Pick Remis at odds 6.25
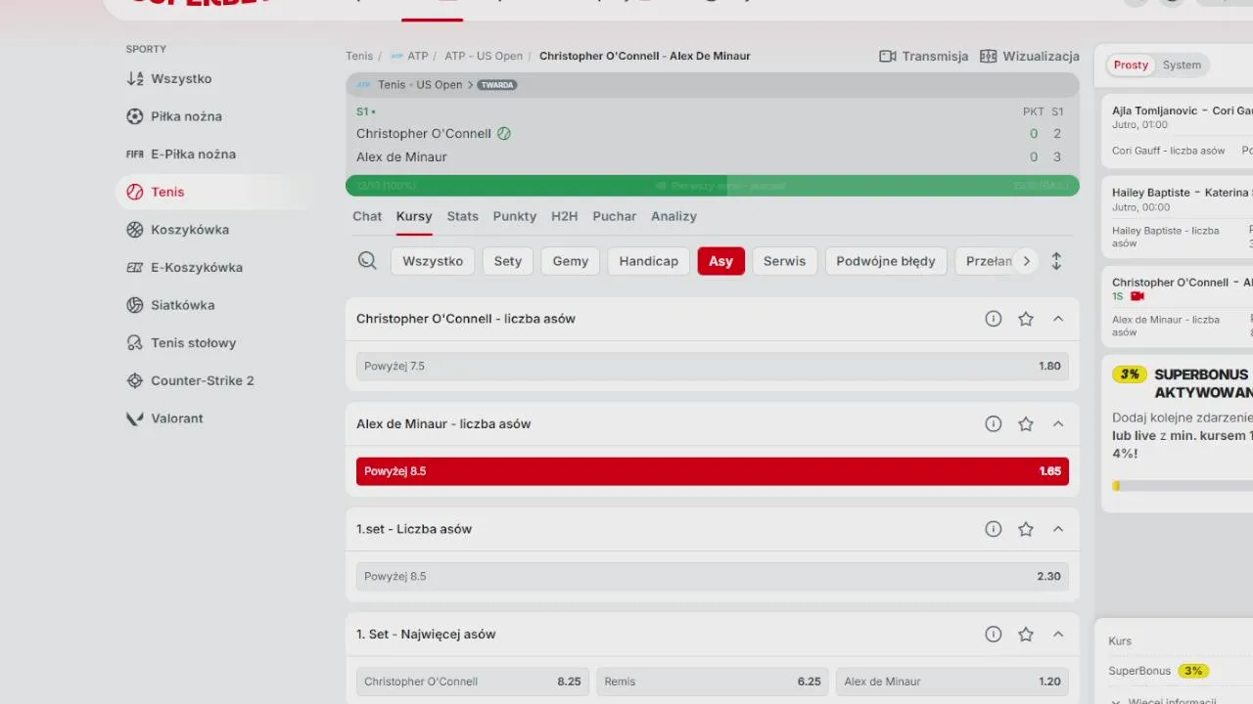This screenshot has height=704, width=1253. pos(713,682)
